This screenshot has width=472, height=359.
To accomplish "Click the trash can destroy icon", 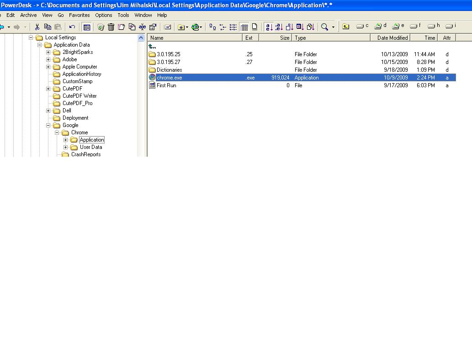I will tap(111, 27).
